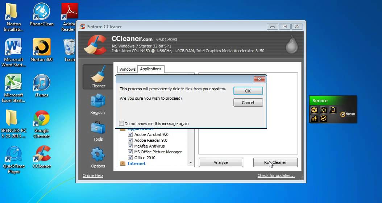Click the CCleaner.com title text in the header
This screenshot has width=382, height=203.
[x=132, y=39]
